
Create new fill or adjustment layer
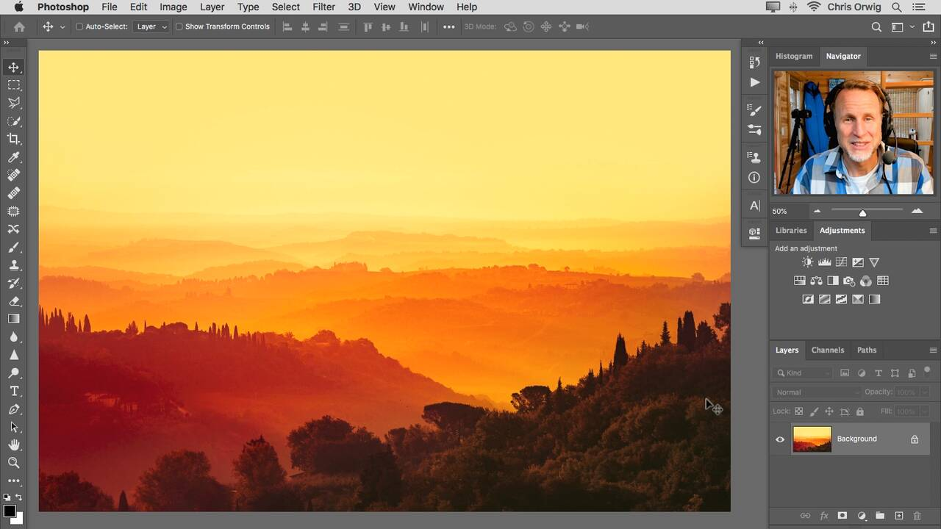pyautogui.click(x=862, y=516)
